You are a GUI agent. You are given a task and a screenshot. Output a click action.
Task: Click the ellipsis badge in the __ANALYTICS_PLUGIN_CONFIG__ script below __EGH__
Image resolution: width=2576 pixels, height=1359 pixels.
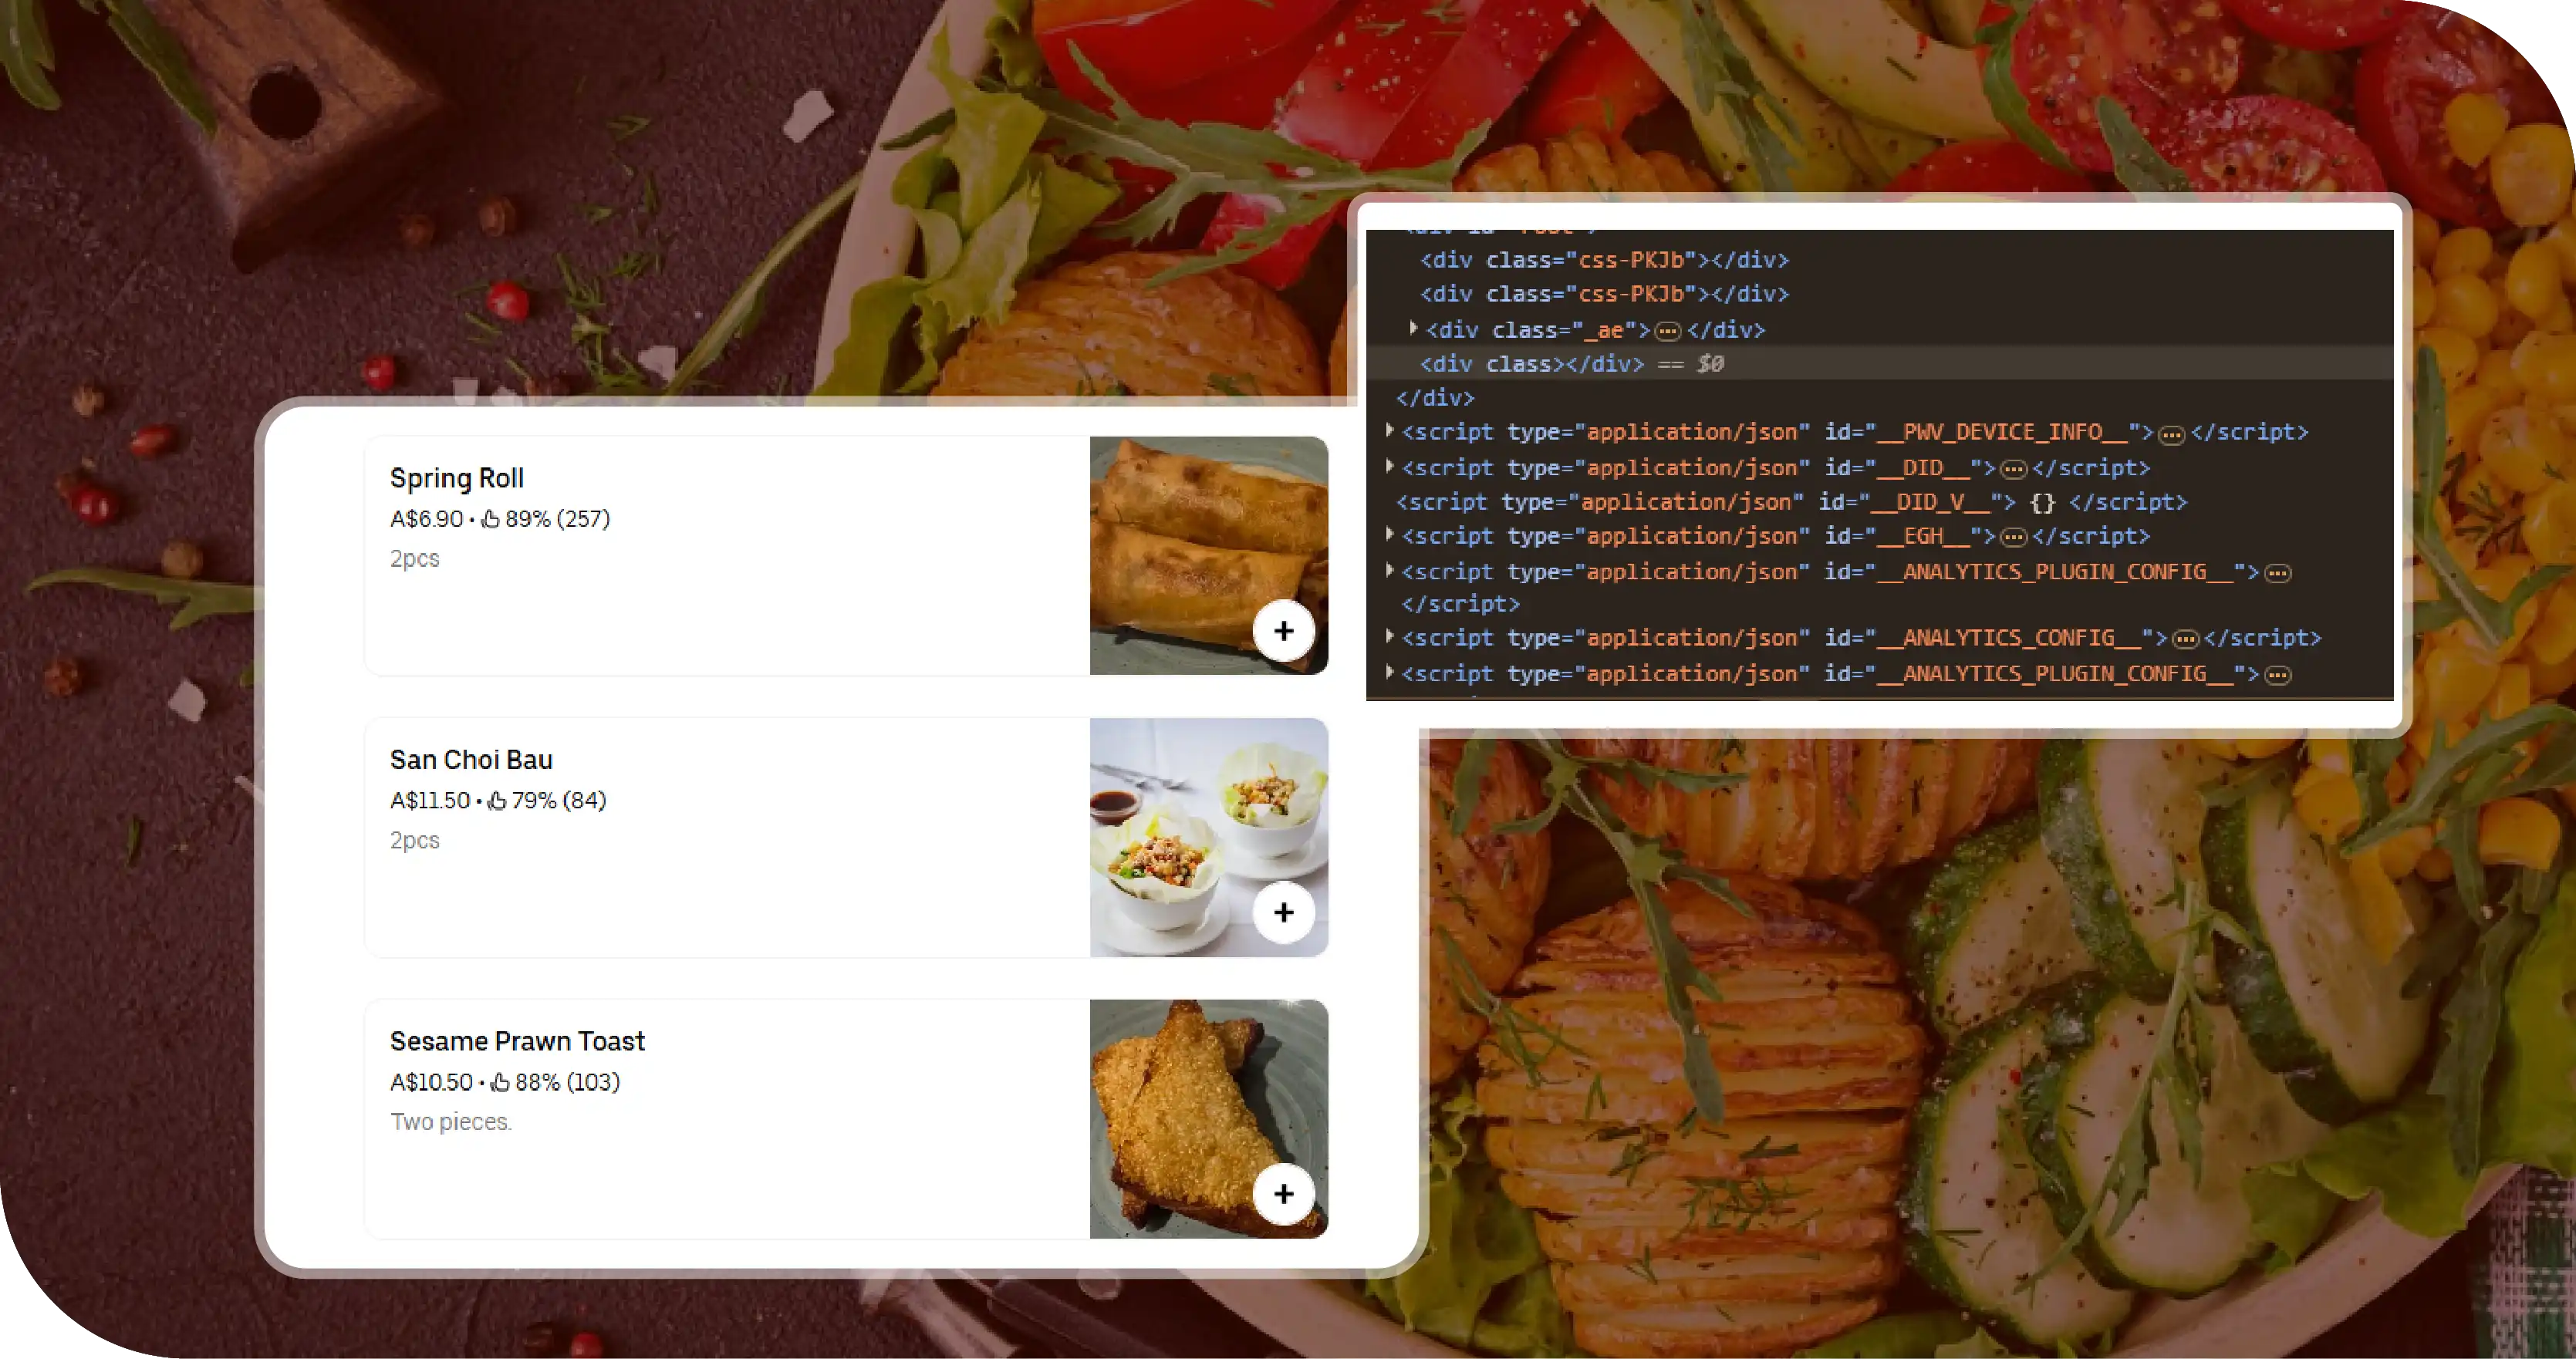(x=2278, y=573)
